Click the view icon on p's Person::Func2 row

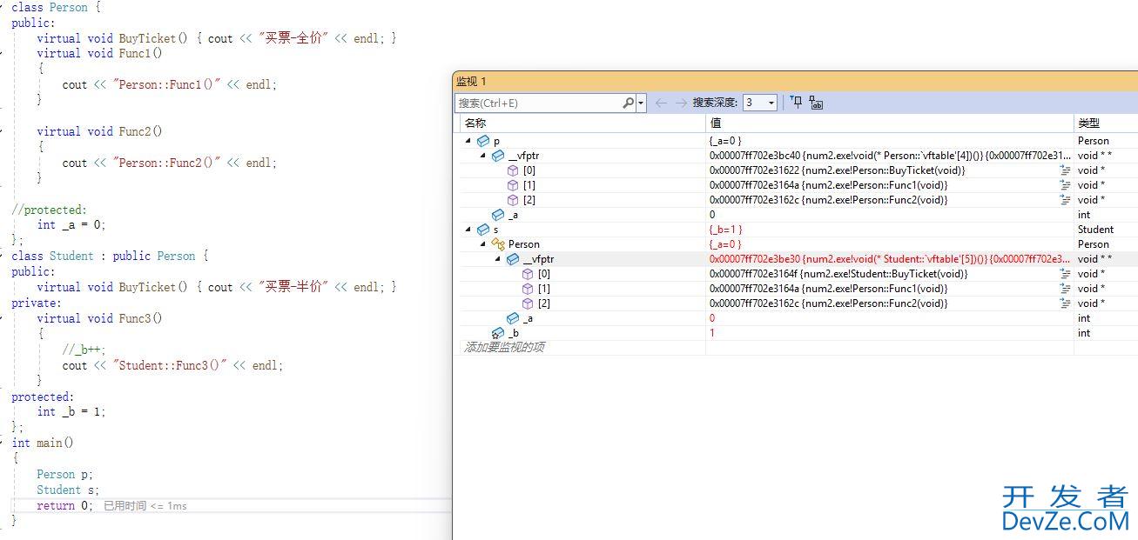[x=1065, y=200]
